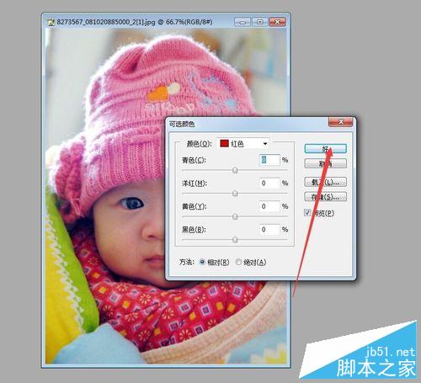421x383 pixels.
Task: Toggle the 预览(P) preview checkbox
Action: tap(307, 213)
